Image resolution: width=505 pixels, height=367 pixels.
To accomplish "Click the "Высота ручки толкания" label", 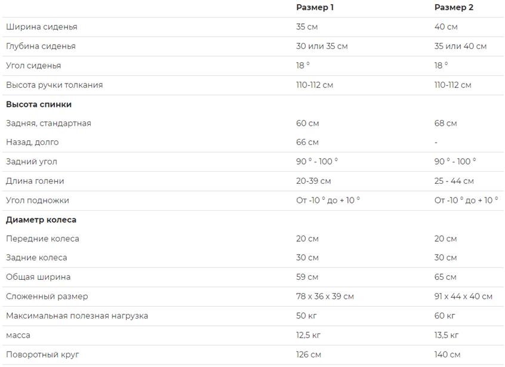I will click(x=54, y=85).
